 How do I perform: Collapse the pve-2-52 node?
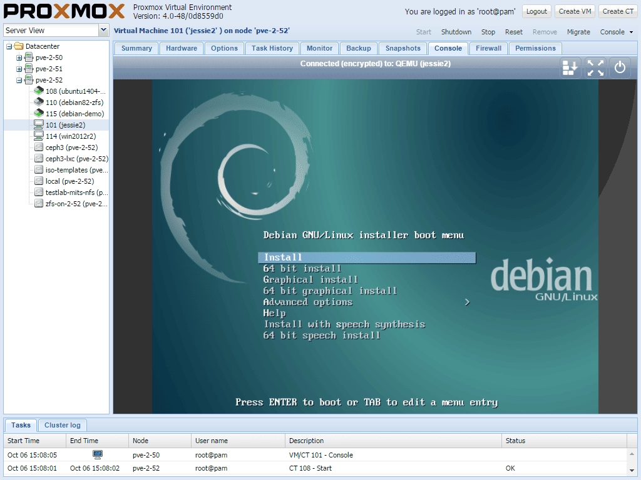click(19, 81)
